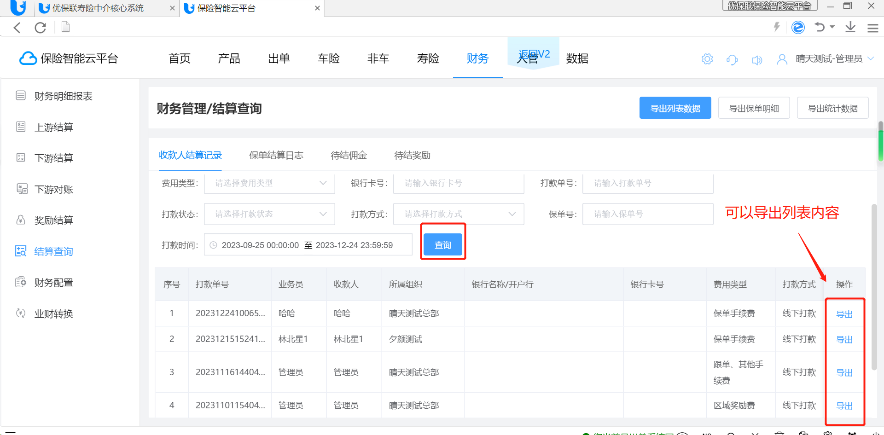Click 导出 link in row 3
This screenshot has width=884, height=435.
844,372
